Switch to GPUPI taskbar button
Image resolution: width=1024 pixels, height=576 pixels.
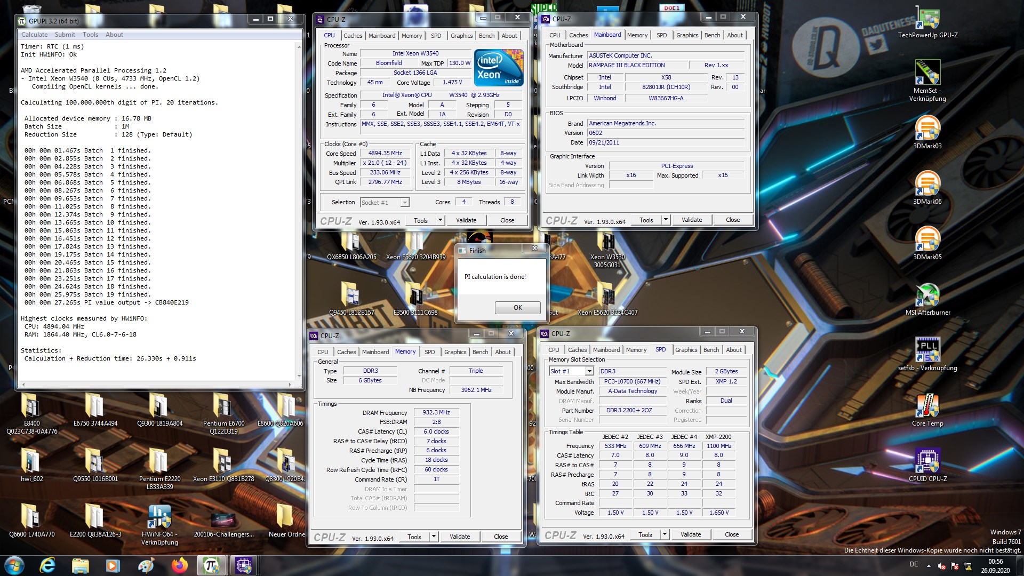[211, 565]
